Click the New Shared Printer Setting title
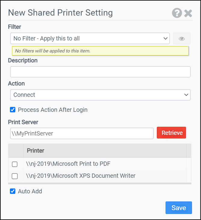 point(60,13)
